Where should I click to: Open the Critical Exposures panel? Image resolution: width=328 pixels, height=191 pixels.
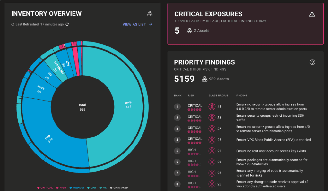tap(245, 23)
